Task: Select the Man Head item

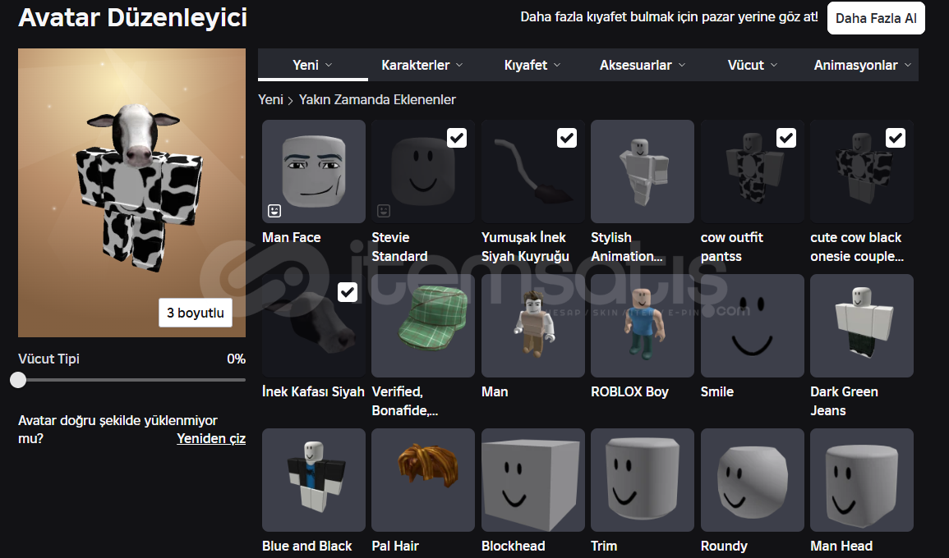Action: tap(862, 480)
